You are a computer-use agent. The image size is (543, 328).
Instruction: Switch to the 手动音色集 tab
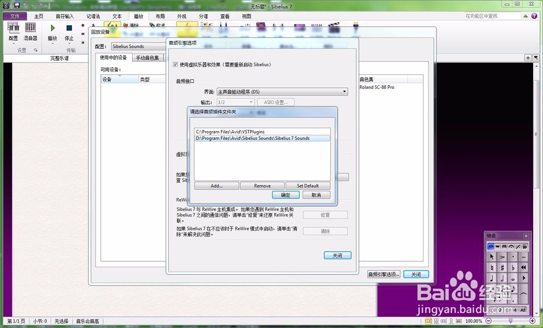(x=147, y=57)
